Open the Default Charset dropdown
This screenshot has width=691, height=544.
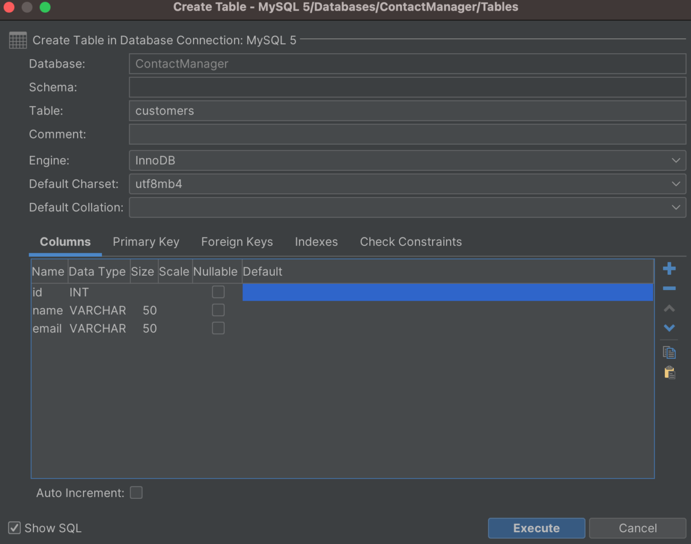(676, 184)
